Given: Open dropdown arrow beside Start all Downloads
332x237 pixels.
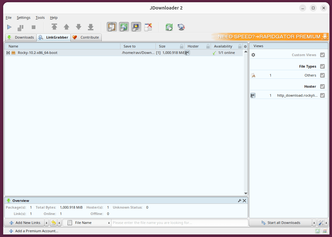Looking at the screenshot, I should coord(314,223).
